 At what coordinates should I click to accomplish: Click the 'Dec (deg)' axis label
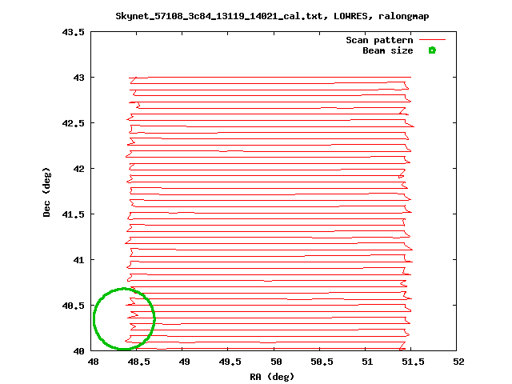pos(46,192)
